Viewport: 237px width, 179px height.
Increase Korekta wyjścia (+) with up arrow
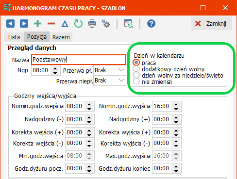pos(176,130)
